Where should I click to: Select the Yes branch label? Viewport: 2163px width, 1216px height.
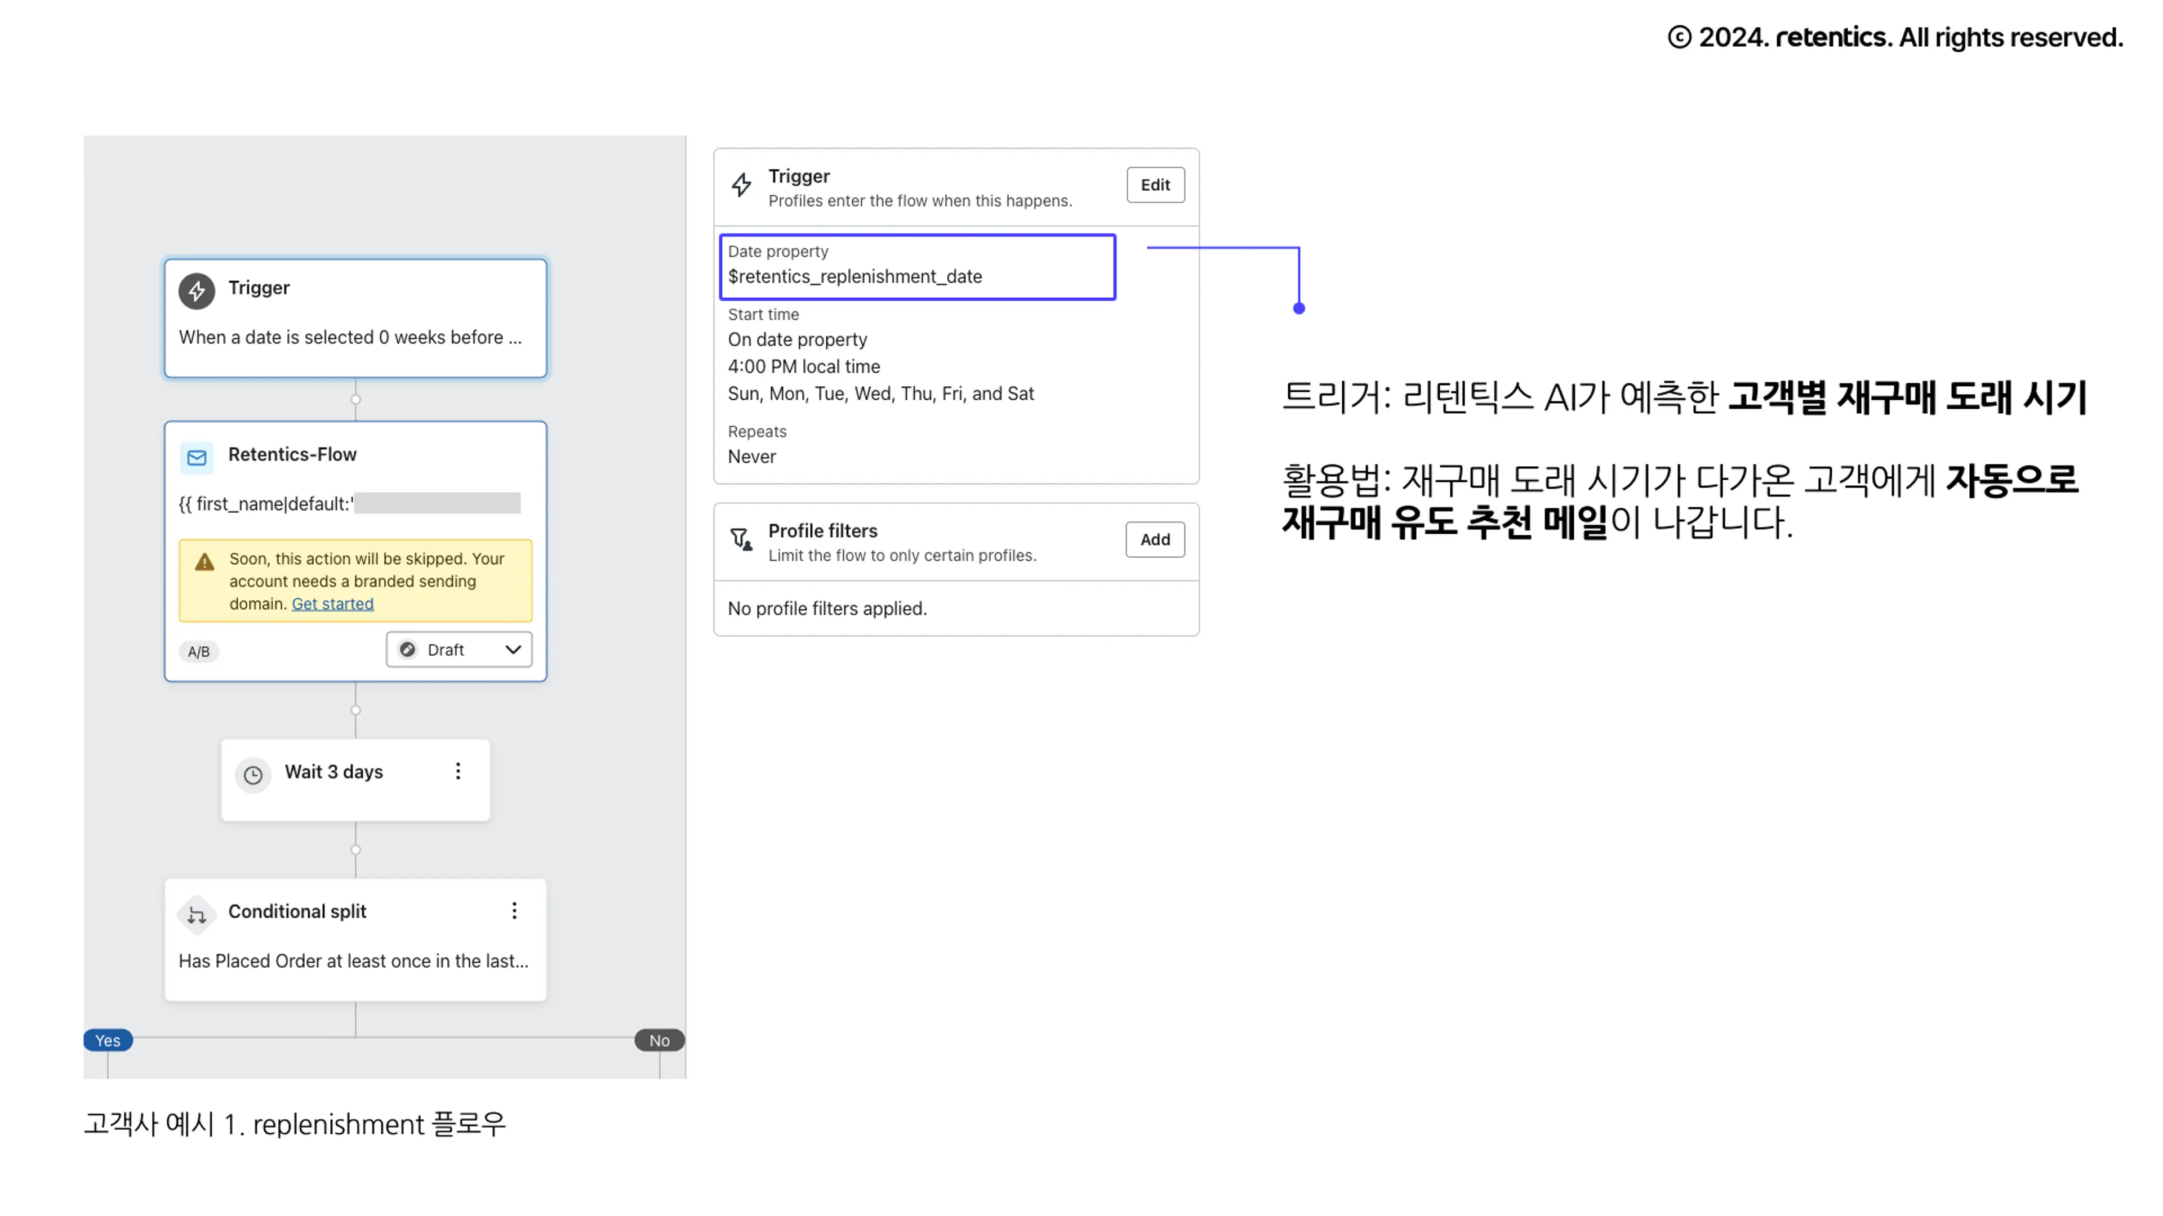pos(108,1040)
